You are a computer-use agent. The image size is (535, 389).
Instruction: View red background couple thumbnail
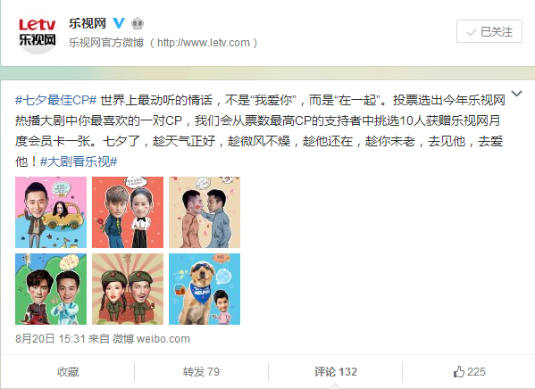point(128,212)
